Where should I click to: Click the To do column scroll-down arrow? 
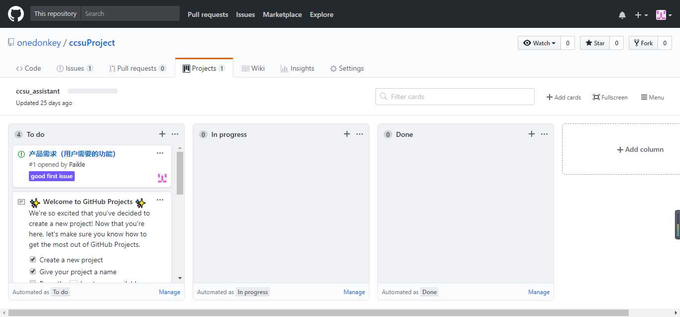pos(180,279)
